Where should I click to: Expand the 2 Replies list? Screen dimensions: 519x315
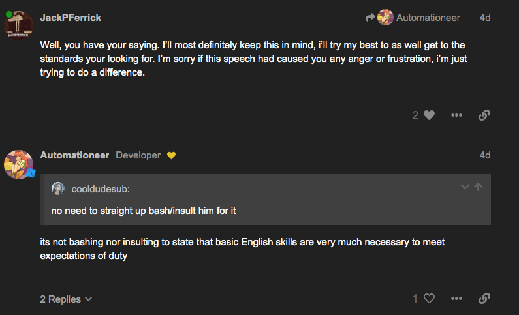tap(66, 299)
